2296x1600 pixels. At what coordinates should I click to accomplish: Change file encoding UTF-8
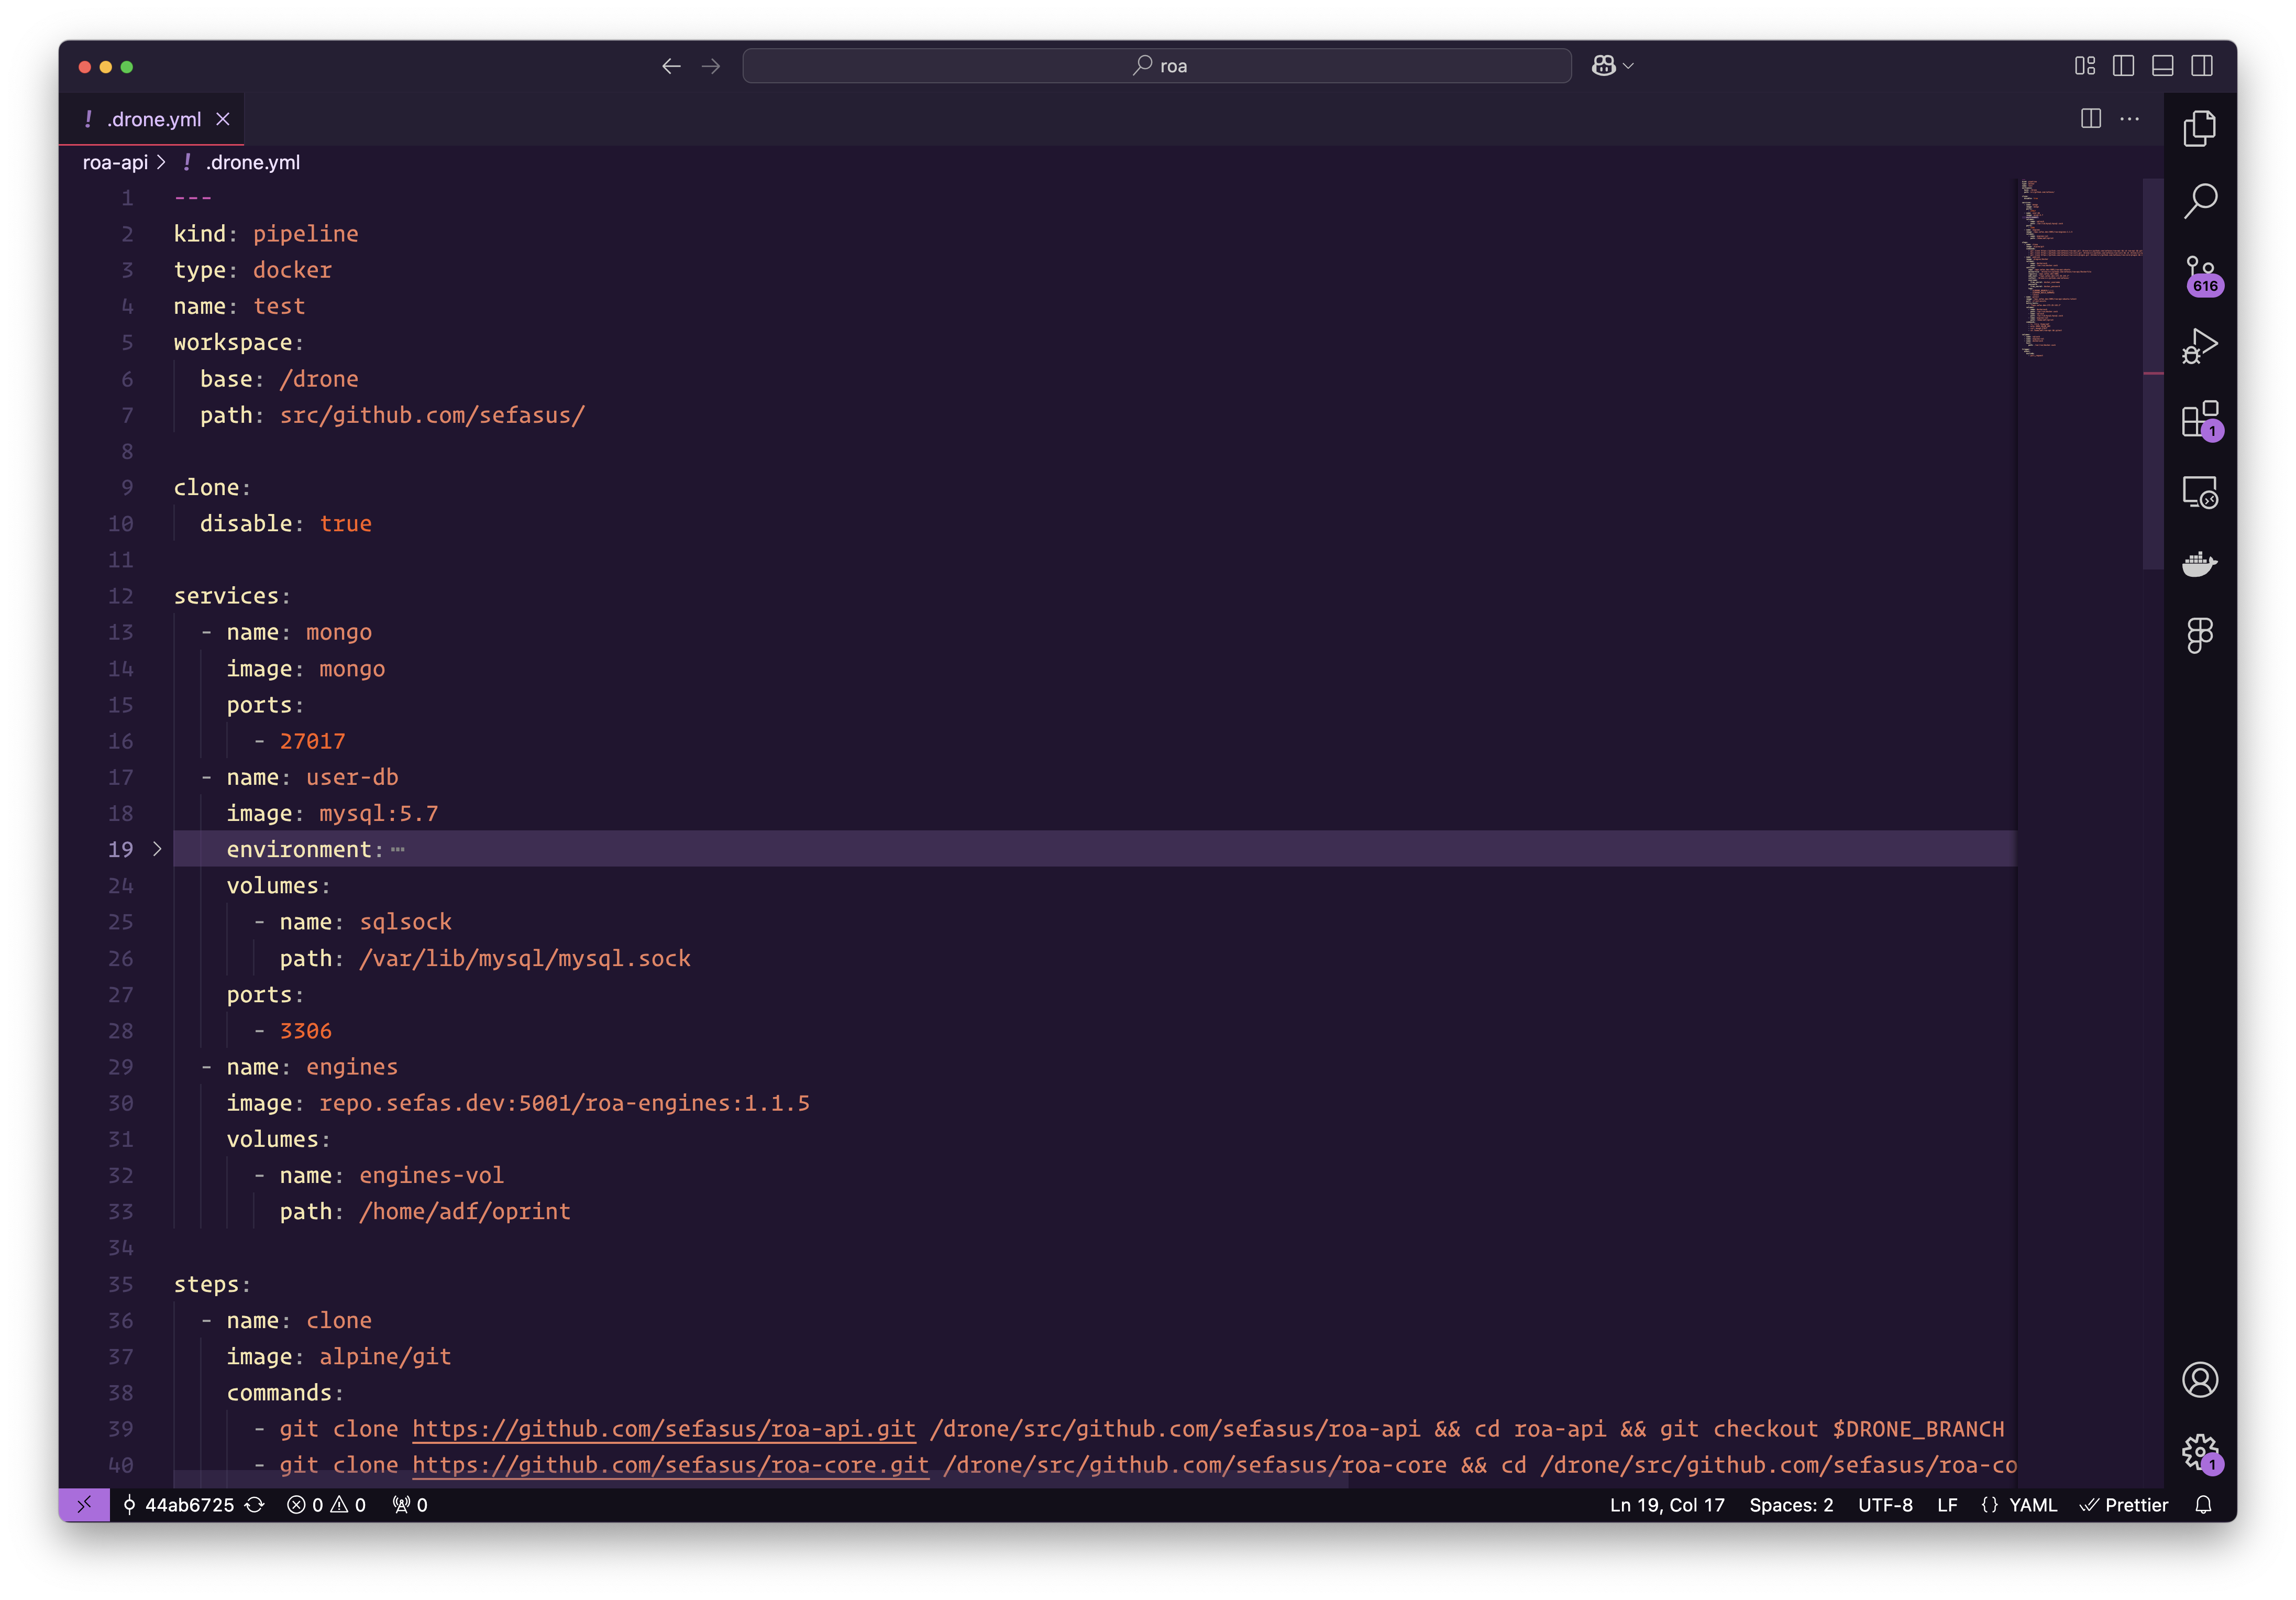1884,1505
